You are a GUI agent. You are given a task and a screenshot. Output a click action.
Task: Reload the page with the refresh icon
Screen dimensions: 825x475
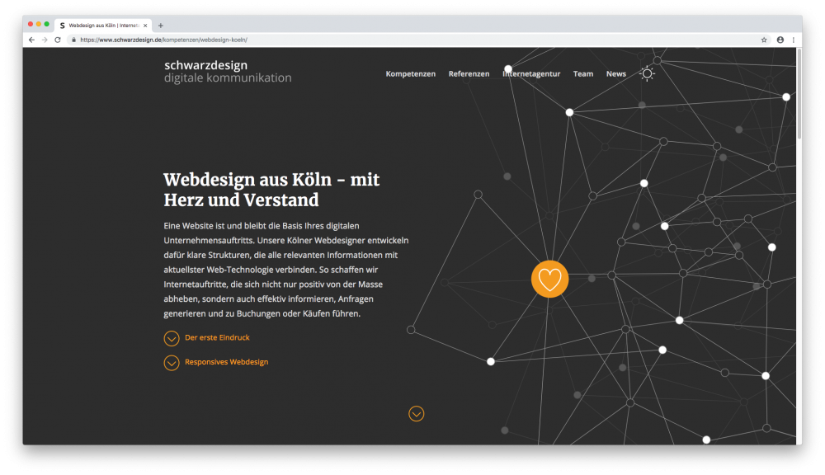pos(56,39)
